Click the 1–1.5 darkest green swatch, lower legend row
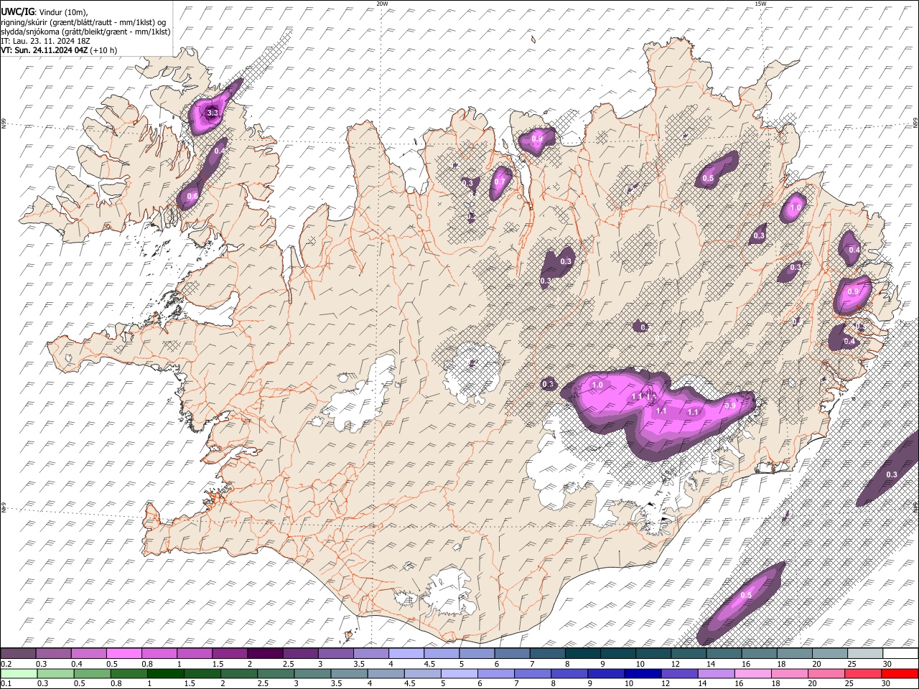This screenshot has width=919, height=689. [165, 673]
